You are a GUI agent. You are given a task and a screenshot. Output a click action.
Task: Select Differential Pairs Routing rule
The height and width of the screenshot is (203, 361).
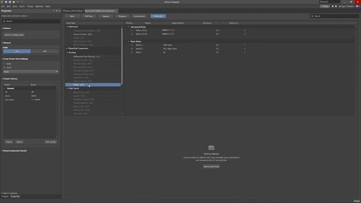(87, 56)
